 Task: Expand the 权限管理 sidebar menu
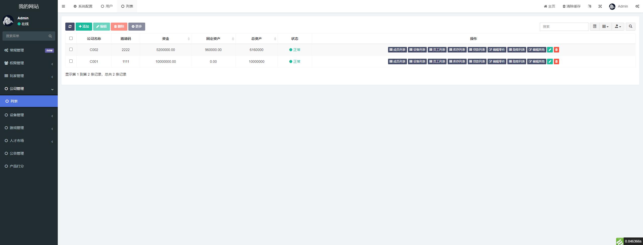click(x=29, y=63)
